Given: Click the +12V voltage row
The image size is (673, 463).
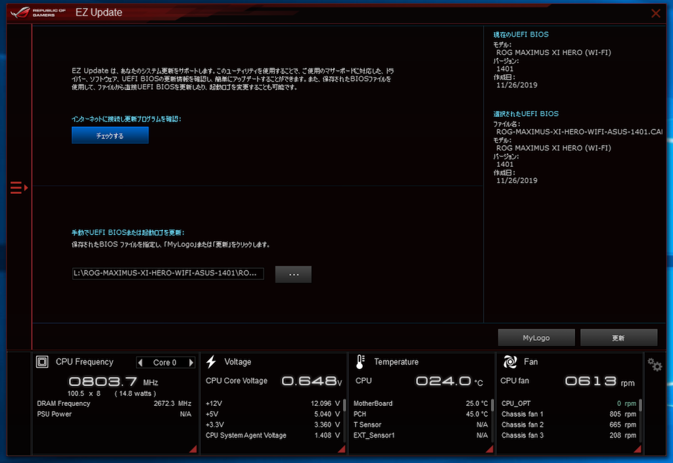Looking at the screenshot, I should pos(273,403).
